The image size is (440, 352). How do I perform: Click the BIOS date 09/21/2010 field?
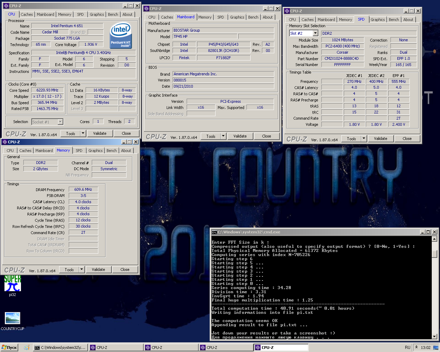pyautogui.click(x=223, y=86)
